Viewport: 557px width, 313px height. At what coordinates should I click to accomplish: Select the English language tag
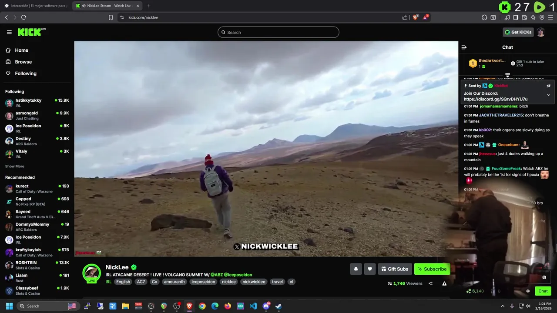point(123,282)
